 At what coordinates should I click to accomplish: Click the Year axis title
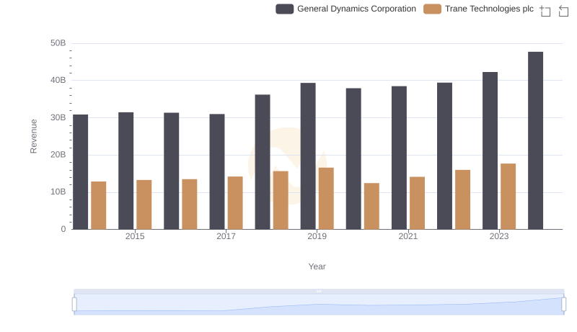point(317,266)
